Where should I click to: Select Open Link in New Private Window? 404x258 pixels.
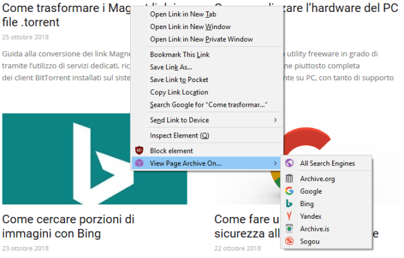click(201, 39)
